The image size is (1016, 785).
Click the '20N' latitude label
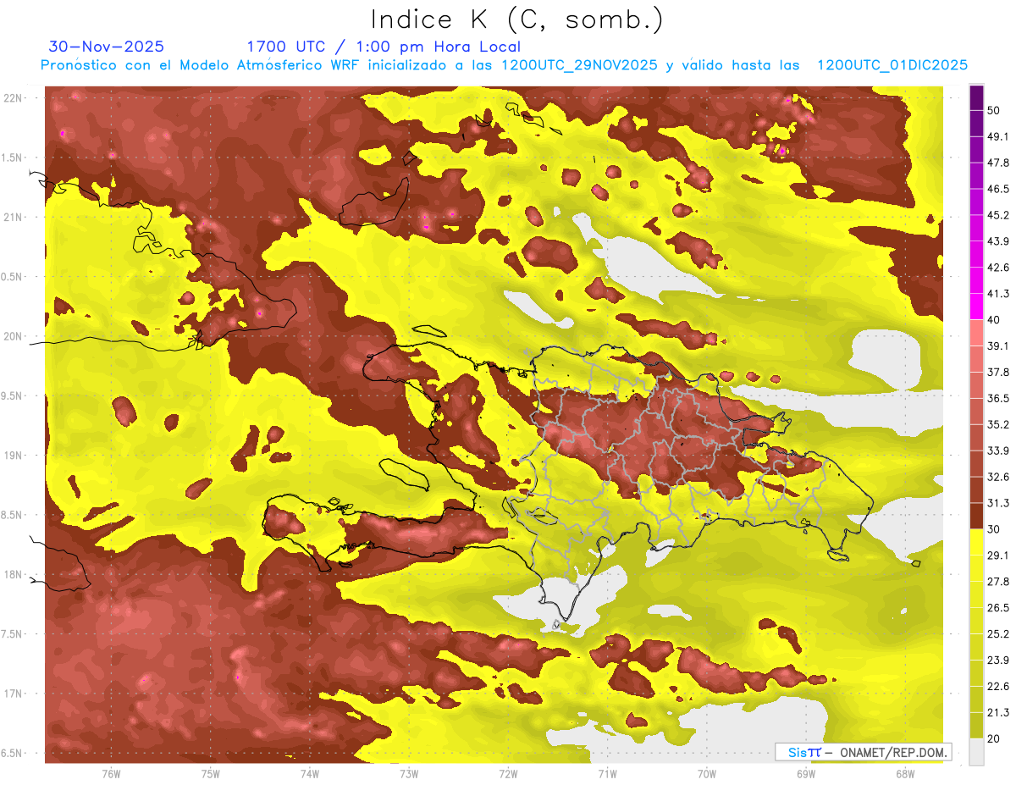(12, 336)
